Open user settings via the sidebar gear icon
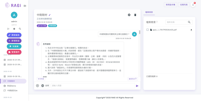Screen dimensions: 201x101 pyautogui.click(x=14, y=29)
